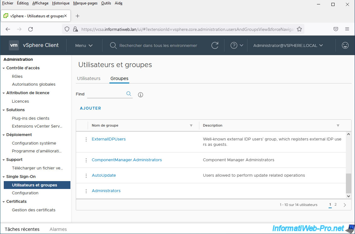Switch to the Utilisateurs tab

[89, 78]
